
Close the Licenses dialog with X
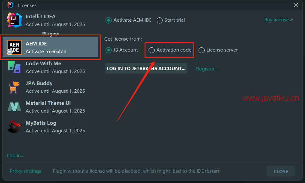[x=296, y=5]
